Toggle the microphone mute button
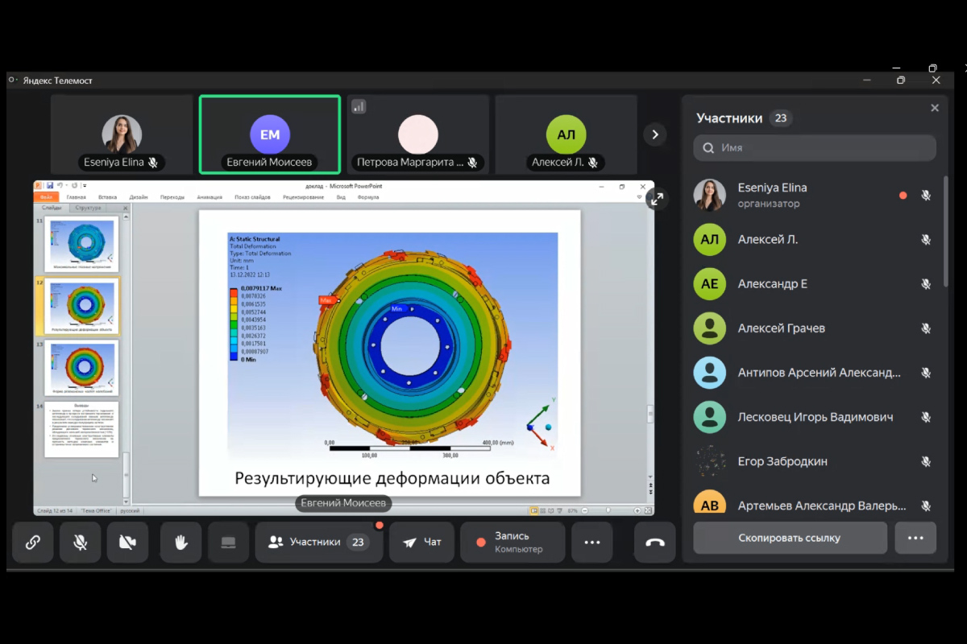The width and height of the screenshot is (967, 644). [81, 542]
